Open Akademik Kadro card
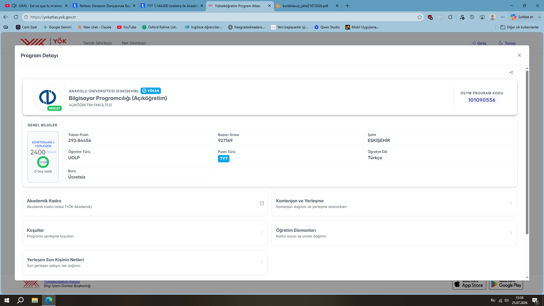This screenshot has width=544, height=306. coord(145,203)
